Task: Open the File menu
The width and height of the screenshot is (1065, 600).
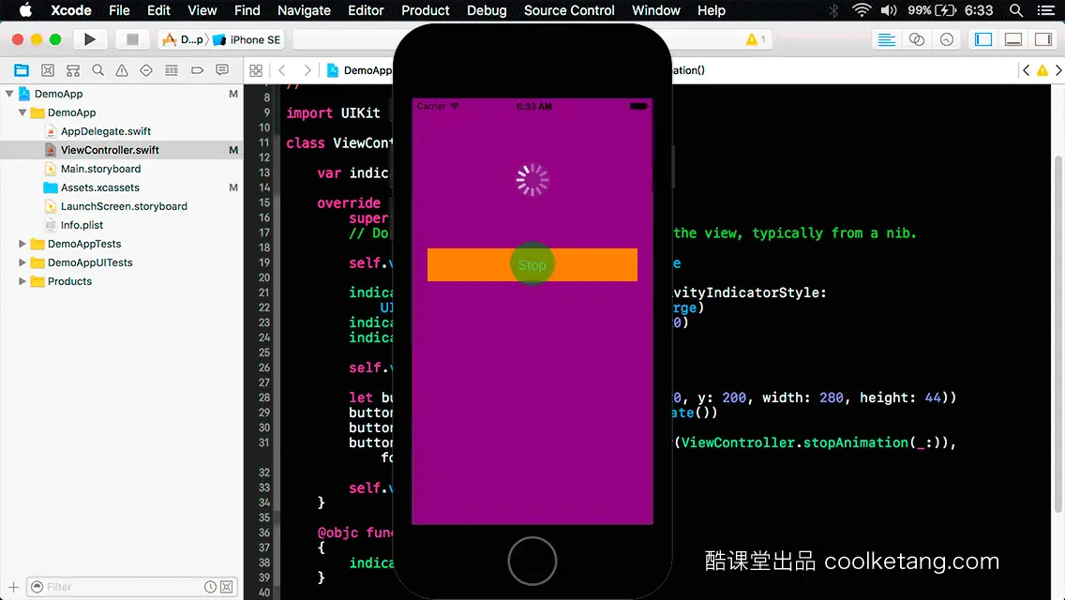Action: pyautogui.click(x=119, y=10)
